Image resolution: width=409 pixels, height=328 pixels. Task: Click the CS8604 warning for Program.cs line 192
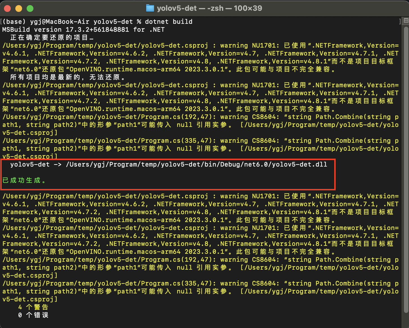point(198,117)
